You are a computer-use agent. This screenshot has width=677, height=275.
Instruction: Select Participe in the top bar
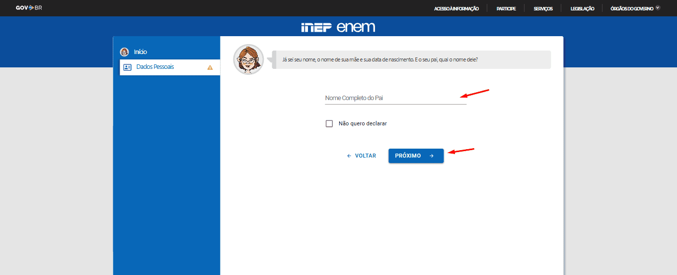pos(506,8)
